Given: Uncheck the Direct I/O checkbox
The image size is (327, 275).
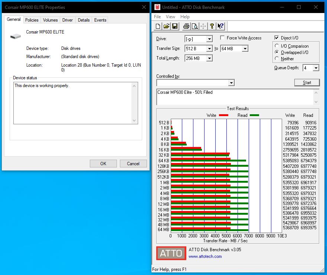Looking at the screenshot, I should [x=277, y=38].
